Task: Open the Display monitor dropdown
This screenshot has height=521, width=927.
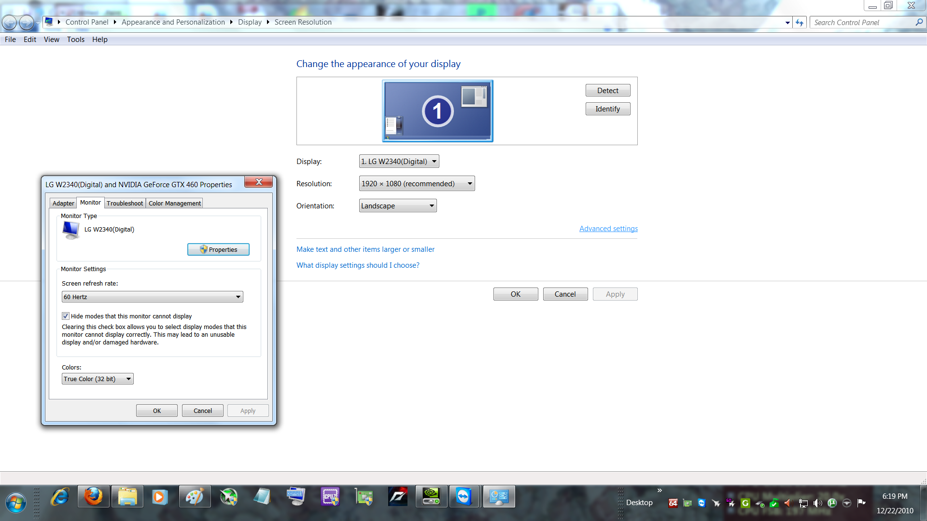Action: coord(399,161)
